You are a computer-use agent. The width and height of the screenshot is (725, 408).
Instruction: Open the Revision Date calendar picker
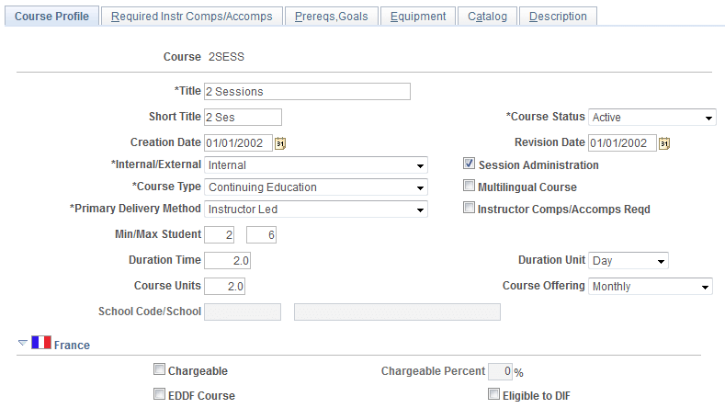point(664,143)
